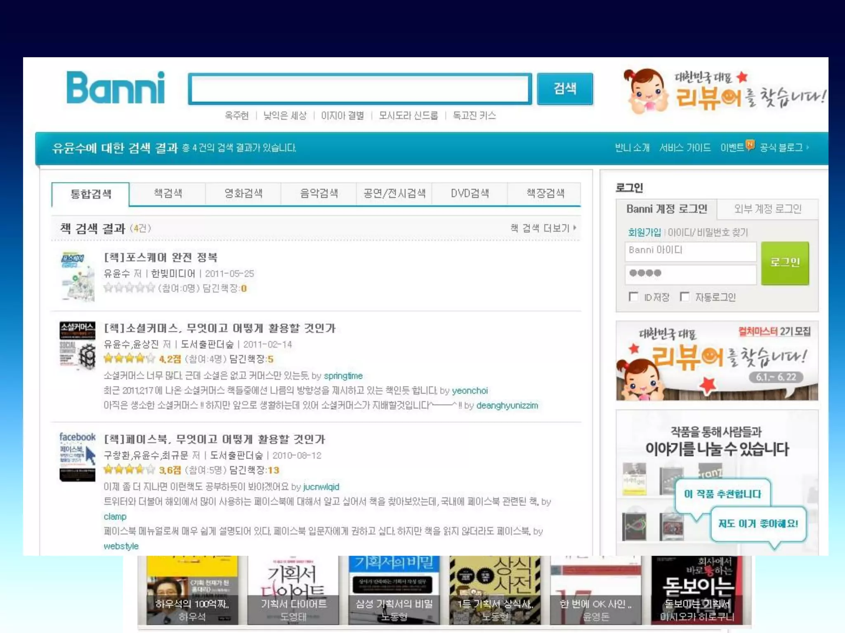
Task: Open 1등 기획서 상식사.. book thumbnail
Action: [495, 590]
